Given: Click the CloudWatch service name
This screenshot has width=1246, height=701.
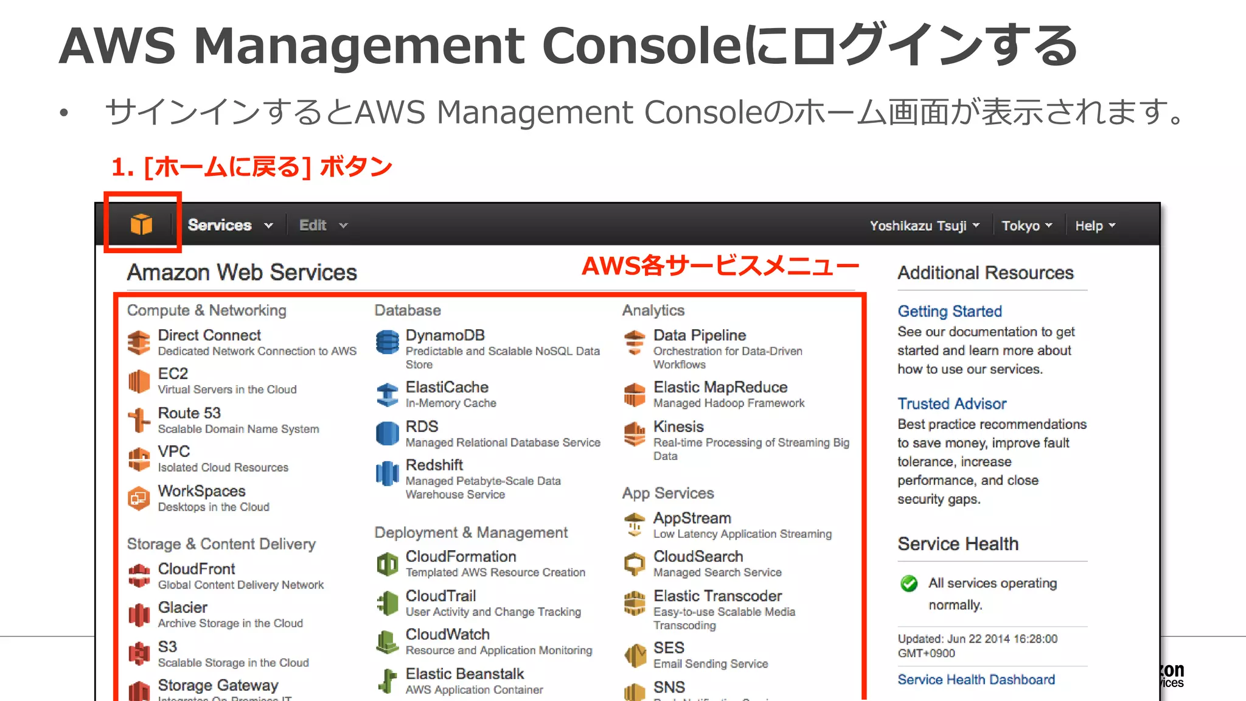Looking at the screenshot, I should coord(447,634).
